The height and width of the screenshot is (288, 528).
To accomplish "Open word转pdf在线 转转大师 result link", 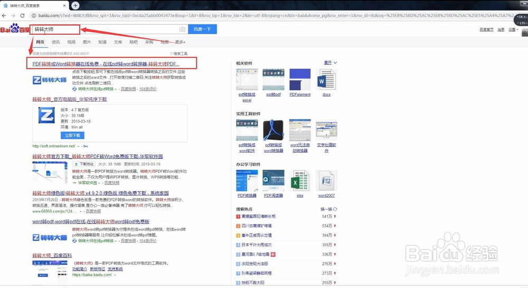I will [x=91, y=222].
